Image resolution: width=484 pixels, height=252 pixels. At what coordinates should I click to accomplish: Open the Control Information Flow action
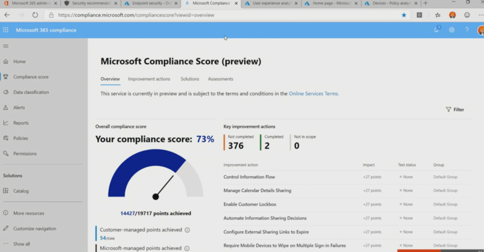coord(249,177)
